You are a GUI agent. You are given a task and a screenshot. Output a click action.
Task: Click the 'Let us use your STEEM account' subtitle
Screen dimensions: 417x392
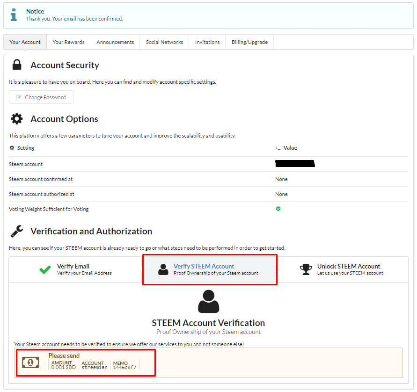tap(350, 273)
